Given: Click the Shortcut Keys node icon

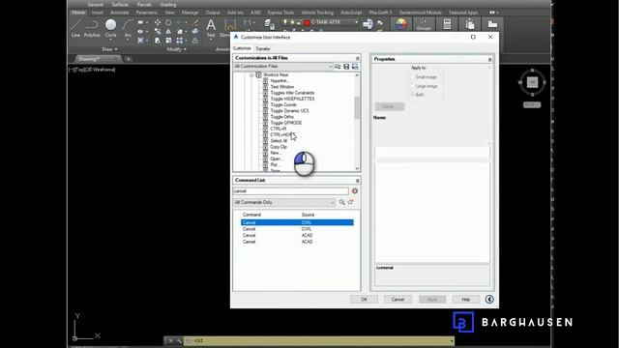Looking at the screenshot, I should click(258, 74).
